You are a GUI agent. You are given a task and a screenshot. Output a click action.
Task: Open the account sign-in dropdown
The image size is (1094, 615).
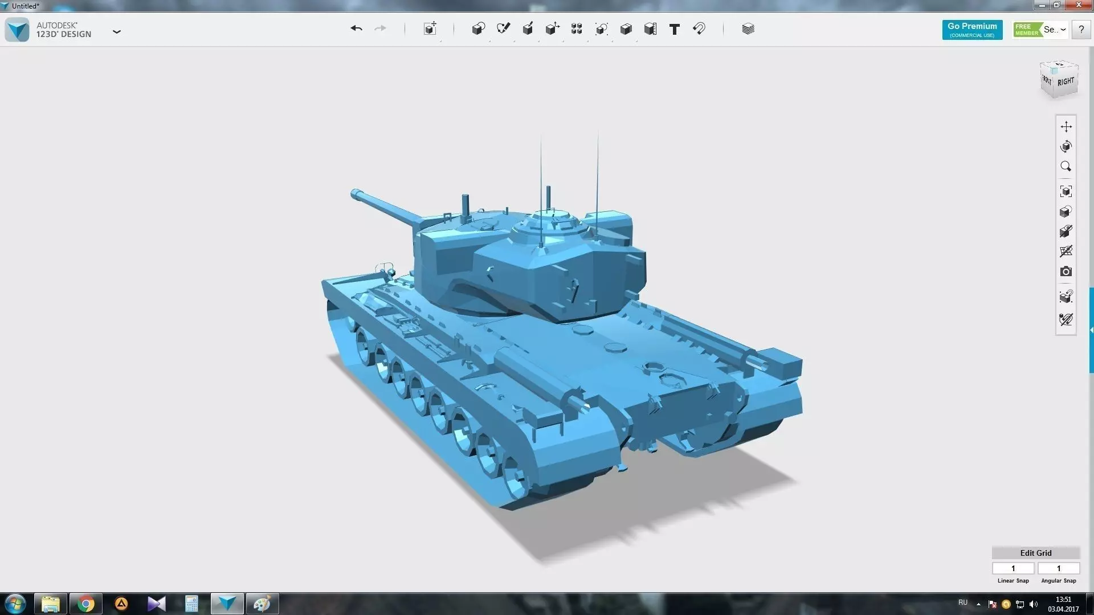(x=1055, y=30)
